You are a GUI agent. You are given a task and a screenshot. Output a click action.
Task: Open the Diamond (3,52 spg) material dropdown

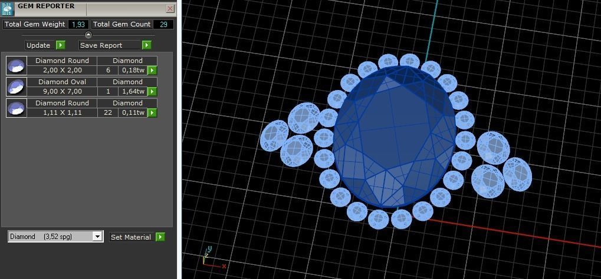98,237
